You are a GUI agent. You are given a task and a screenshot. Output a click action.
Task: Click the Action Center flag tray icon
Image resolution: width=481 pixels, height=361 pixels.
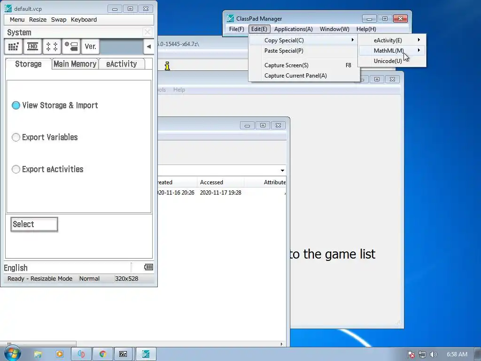point(411,354)
